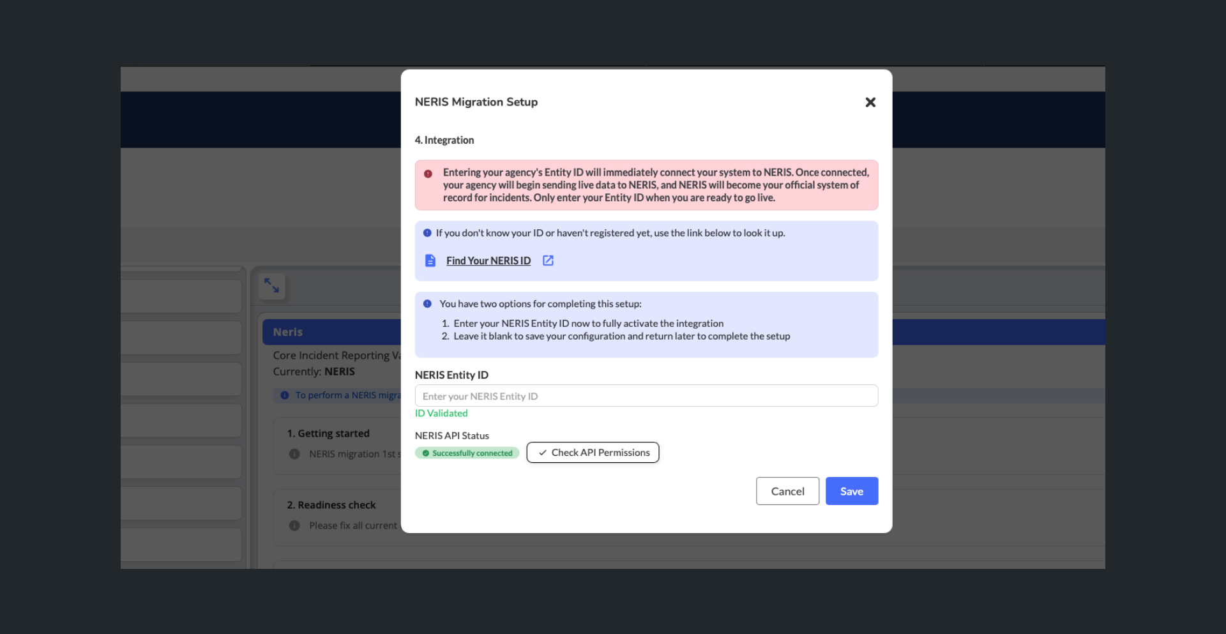Open the Find Your NERIS ID link

(488, 260)
